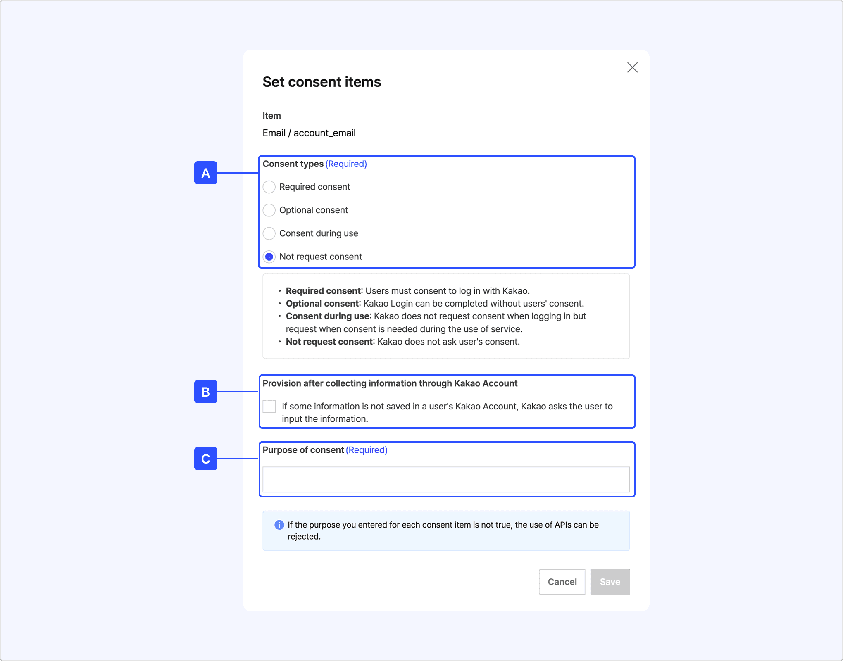Screen dimensions: 843x661
Task: Pick the Consent during use radio
Action: point(269,233)
